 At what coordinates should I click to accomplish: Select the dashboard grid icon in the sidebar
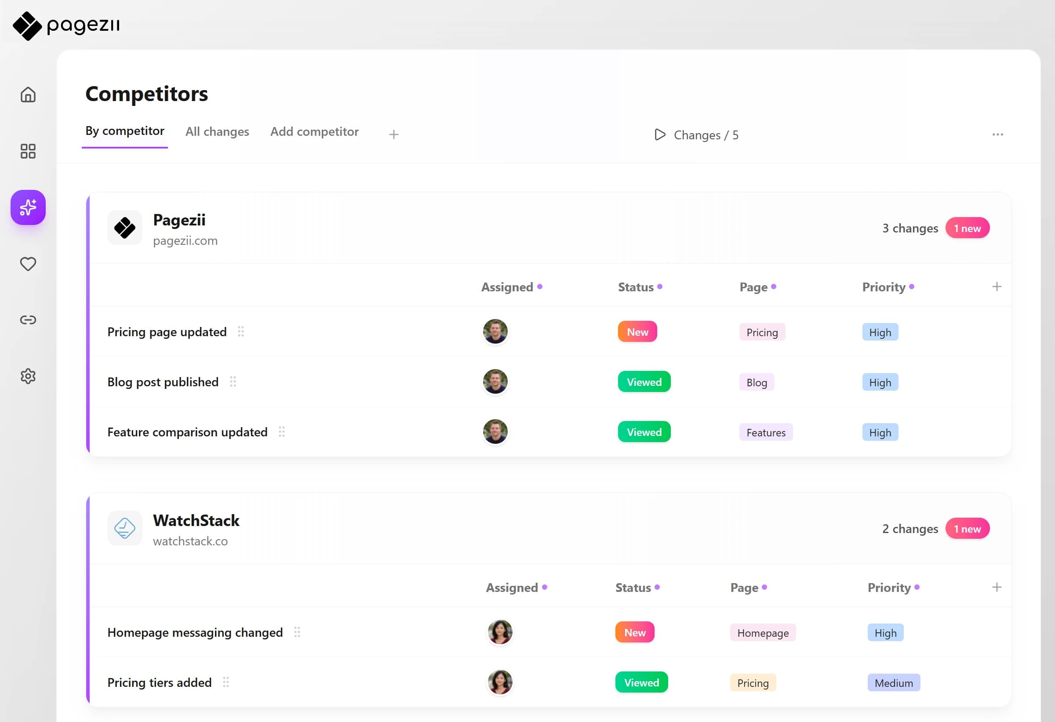click(x=28, y=152)
